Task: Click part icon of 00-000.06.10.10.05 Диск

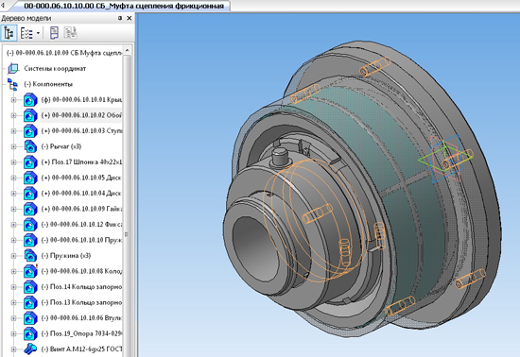Action: point(30,178)
